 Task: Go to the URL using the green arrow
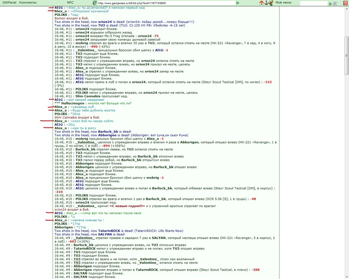click(238, 3)
